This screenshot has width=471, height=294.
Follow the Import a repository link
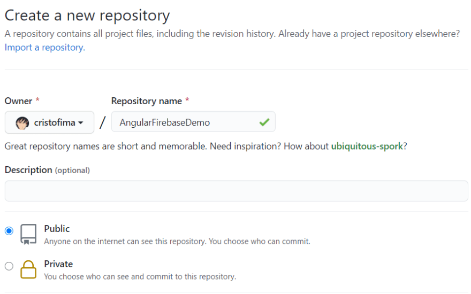tap(44, 48)
